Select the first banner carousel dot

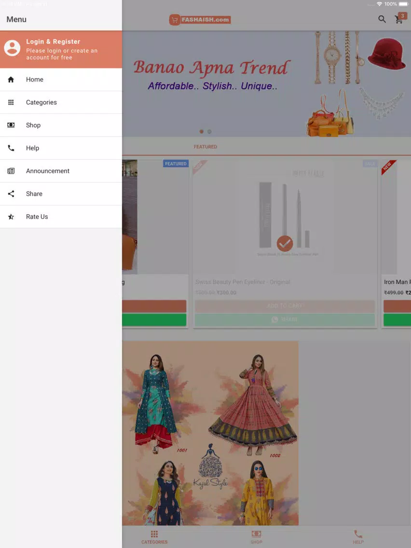201,131
